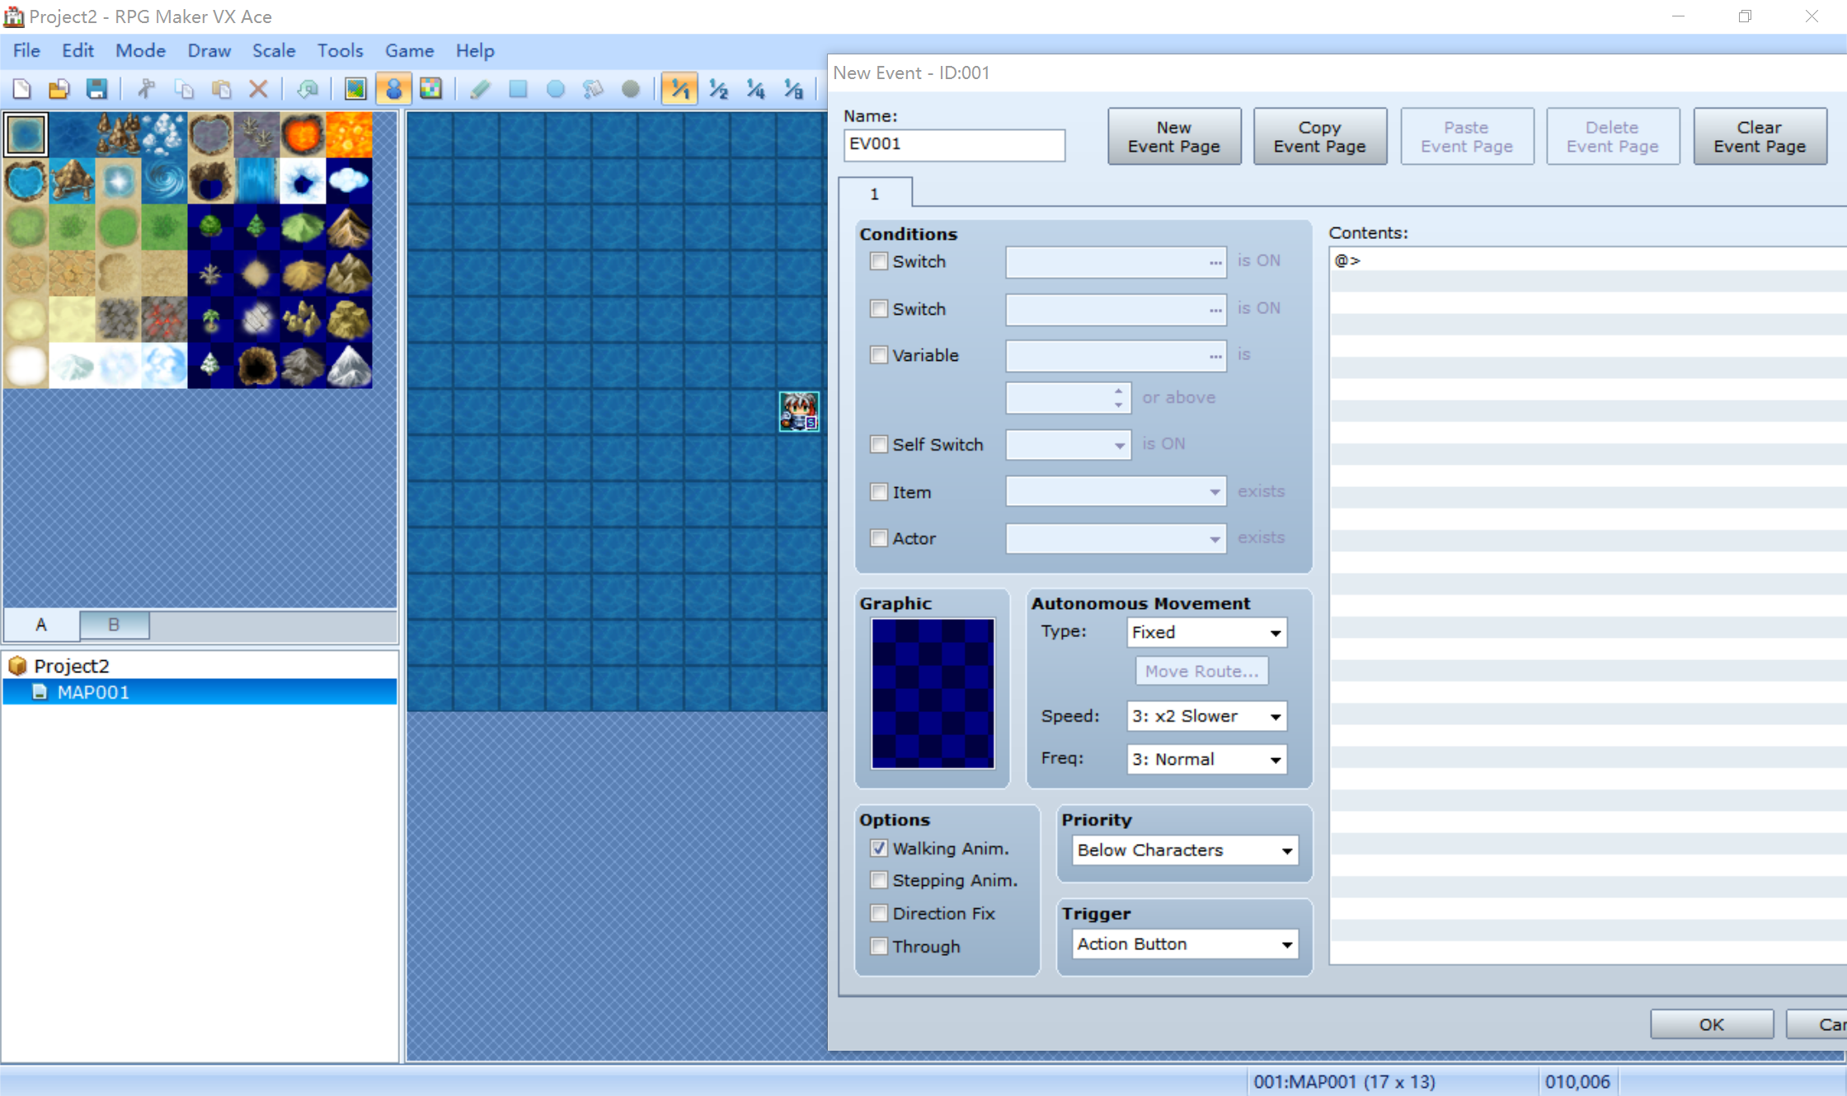Open the movement Type dropdown
Image resolution: width=1847 pixels, height=1096 pixels.
pos(1206,632)
